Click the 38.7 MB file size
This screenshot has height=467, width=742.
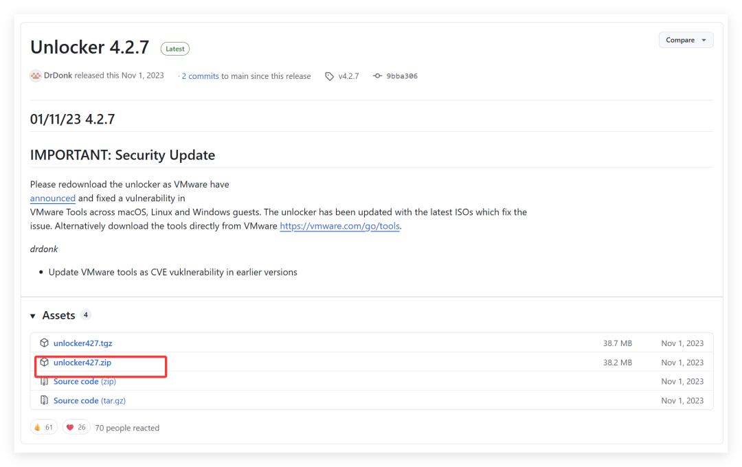pyautogui.click(x=618, y=343)
